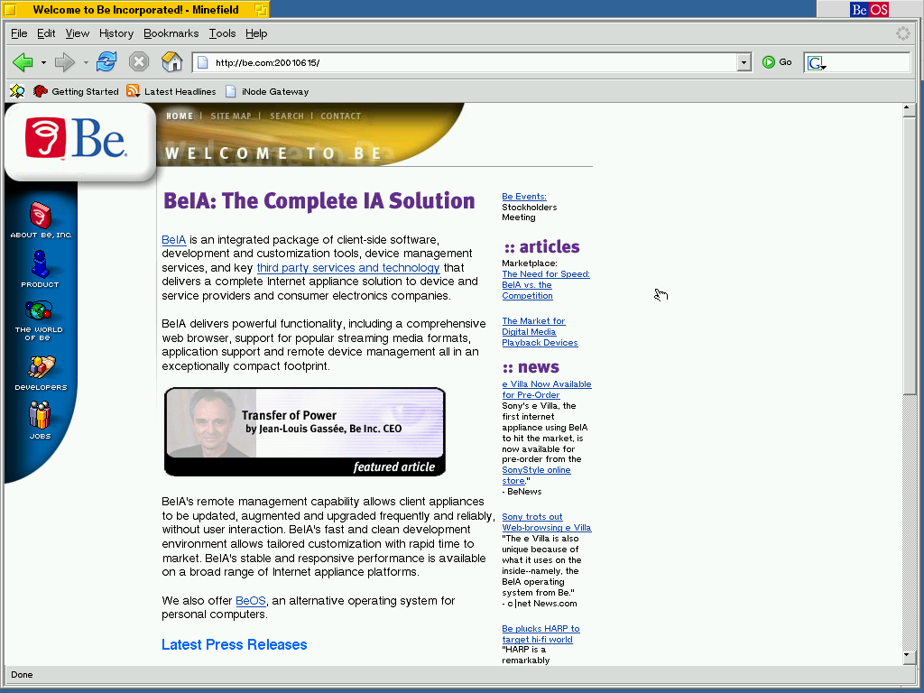Open the Jobs sidebar icon
This screenshot has width=924, height=693.
[x=40, y=420]
